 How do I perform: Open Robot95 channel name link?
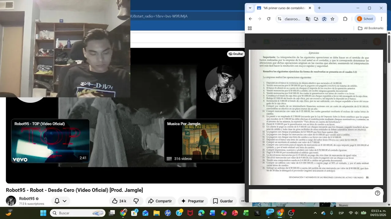pyautogui.click(x=27, y=199)
